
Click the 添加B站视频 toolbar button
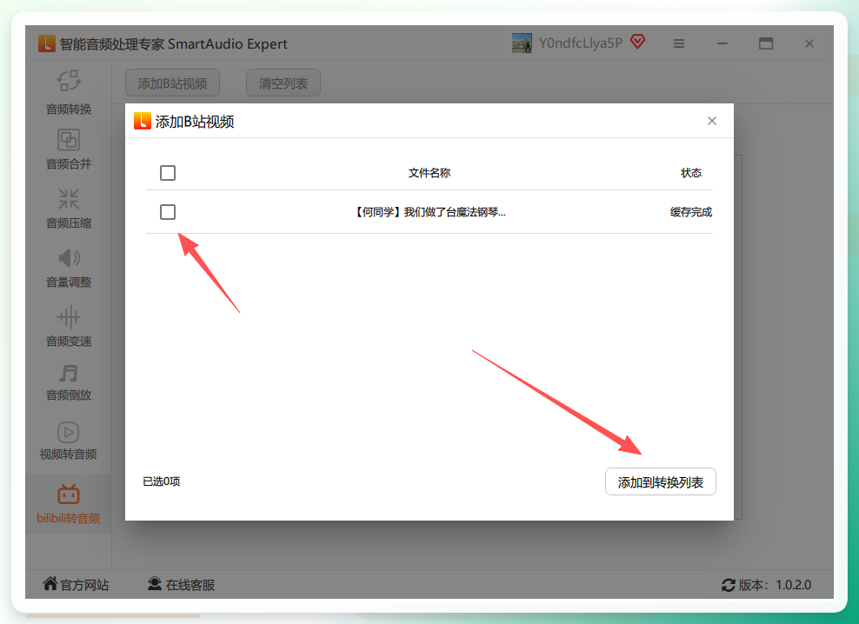[x=172, y=83]
